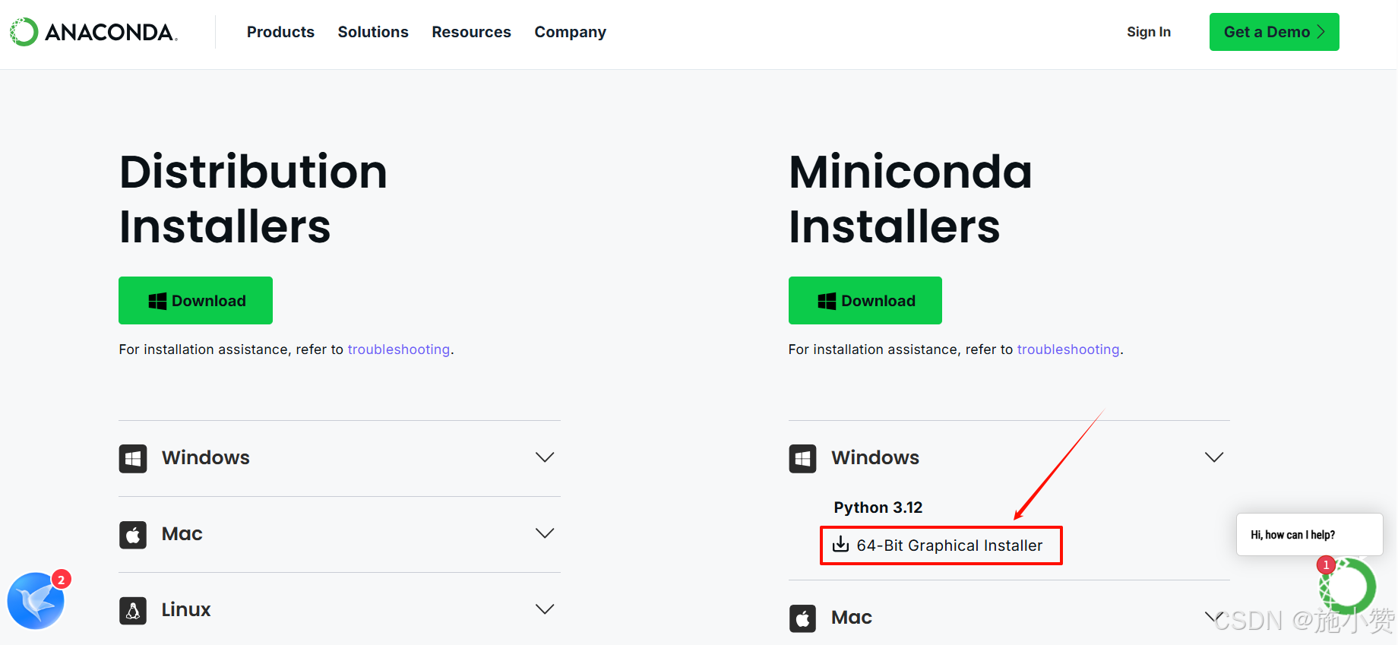This screenshot has height=645, width=1398.
Task: Open the Solutions menu
Action: point(373,32)
